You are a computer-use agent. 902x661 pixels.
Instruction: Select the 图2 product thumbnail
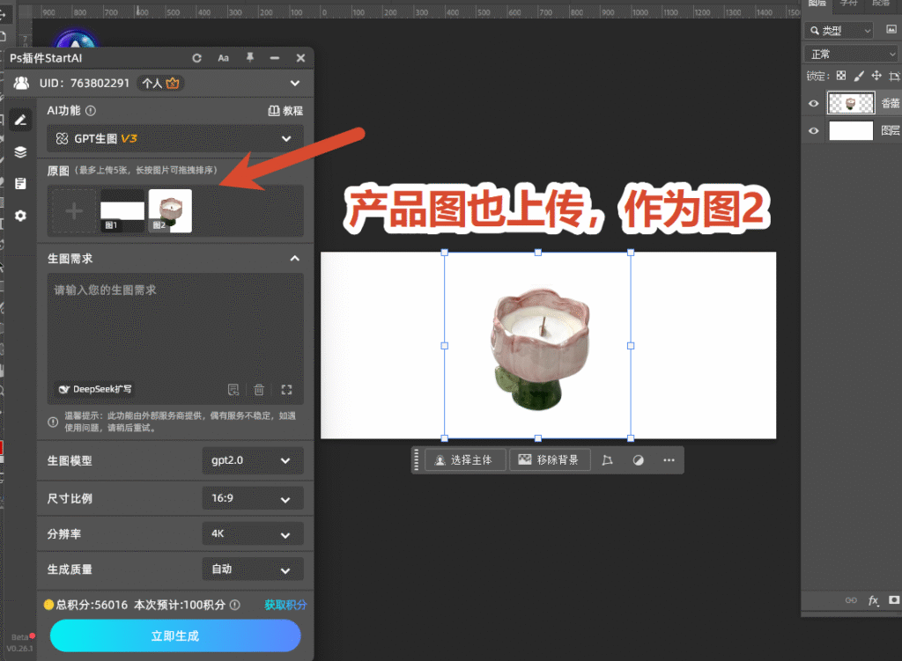coord(170,211)
